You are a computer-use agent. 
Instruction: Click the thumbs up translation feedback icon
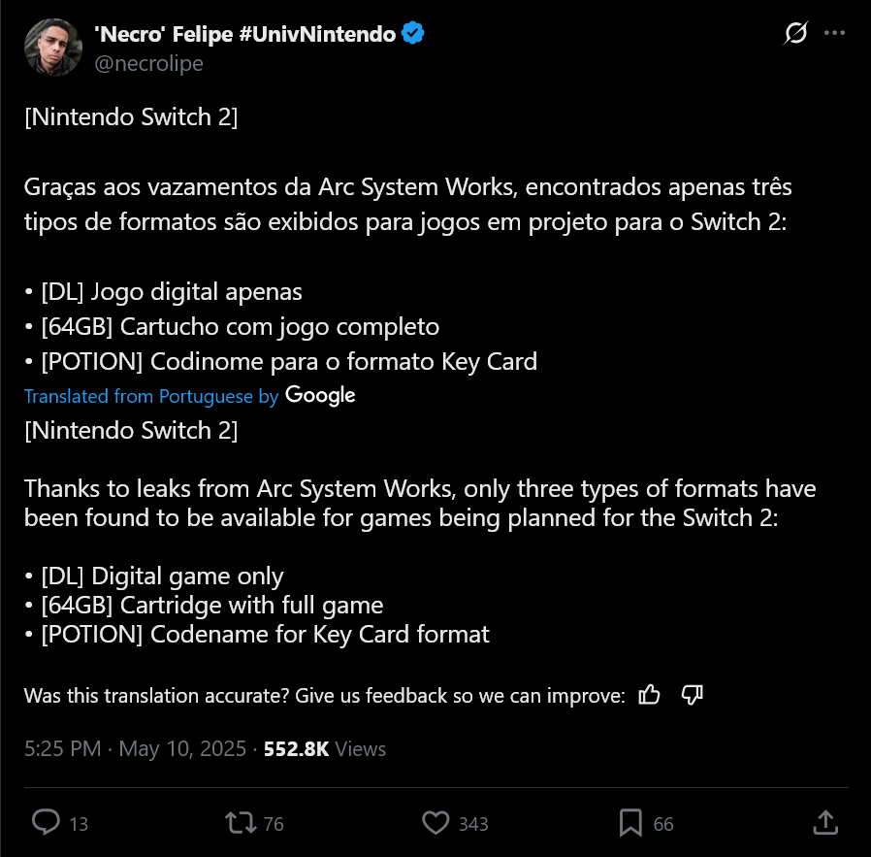pos(649,695)
